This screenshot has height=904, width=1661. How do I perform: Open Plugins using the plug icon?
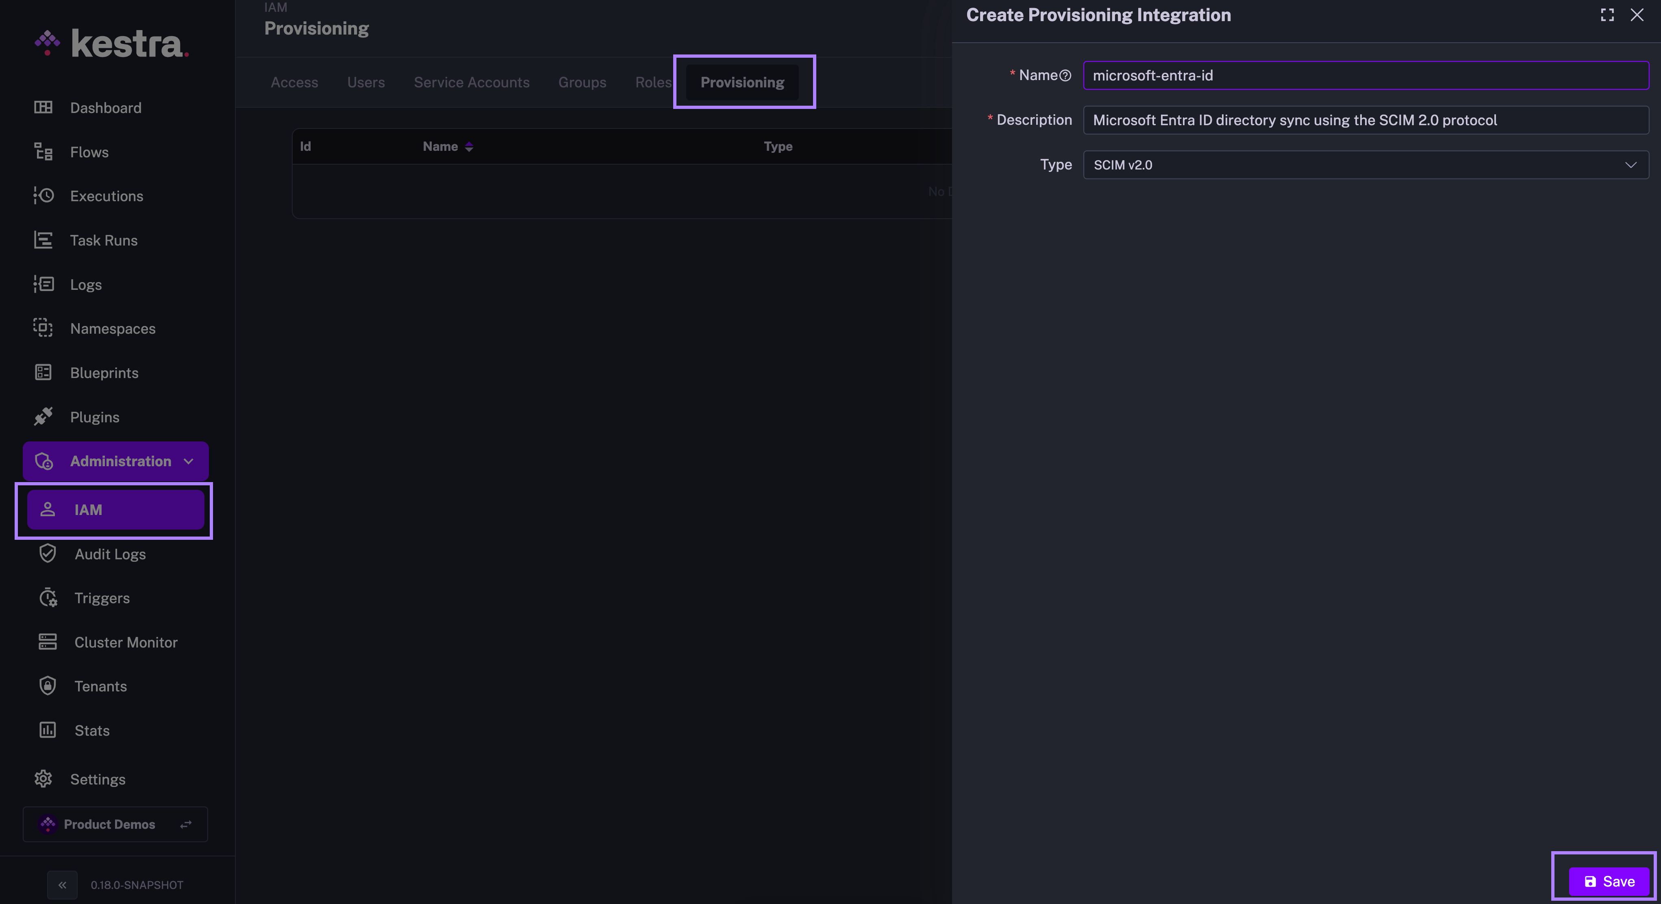tap(43, 417)
